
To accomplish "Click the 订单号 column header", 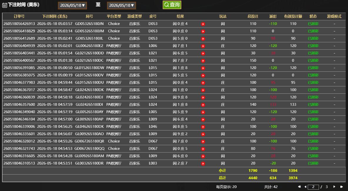I will (x=19, y=16).
